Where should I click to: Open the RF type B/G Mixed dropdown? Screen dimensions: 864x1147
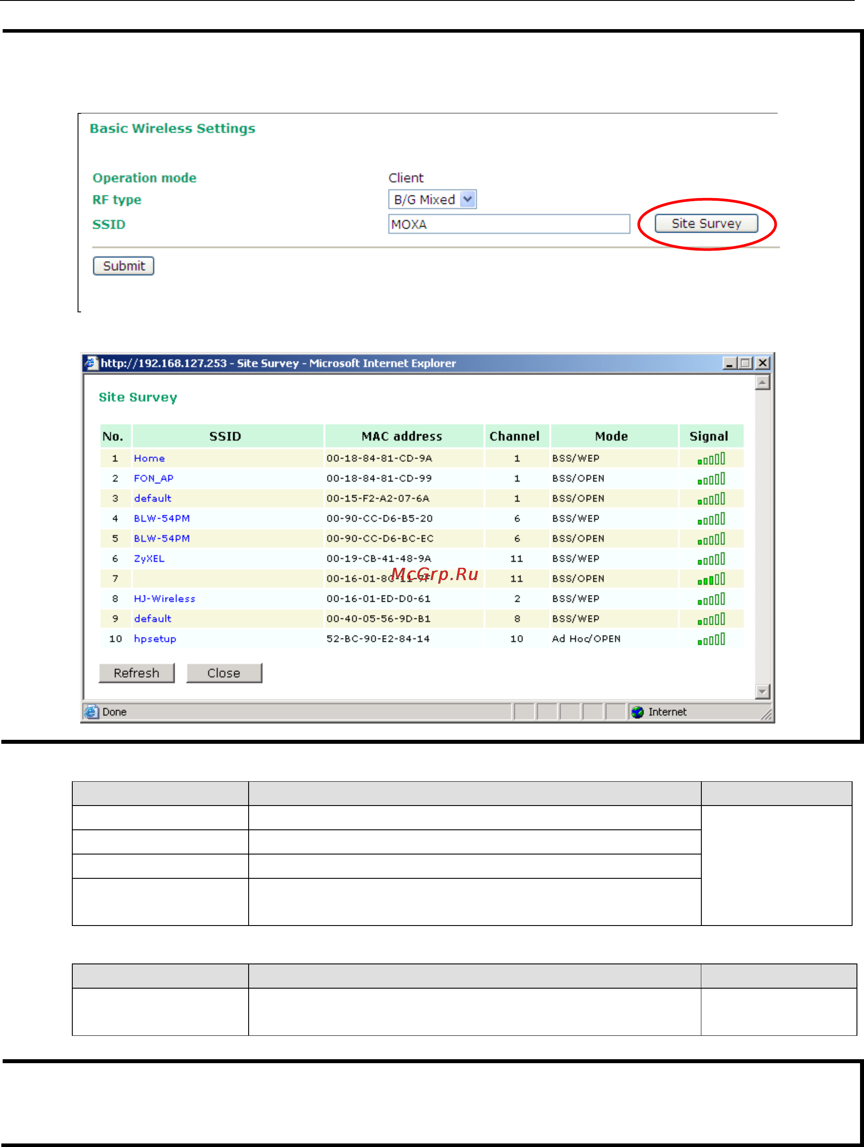[432, 199]
